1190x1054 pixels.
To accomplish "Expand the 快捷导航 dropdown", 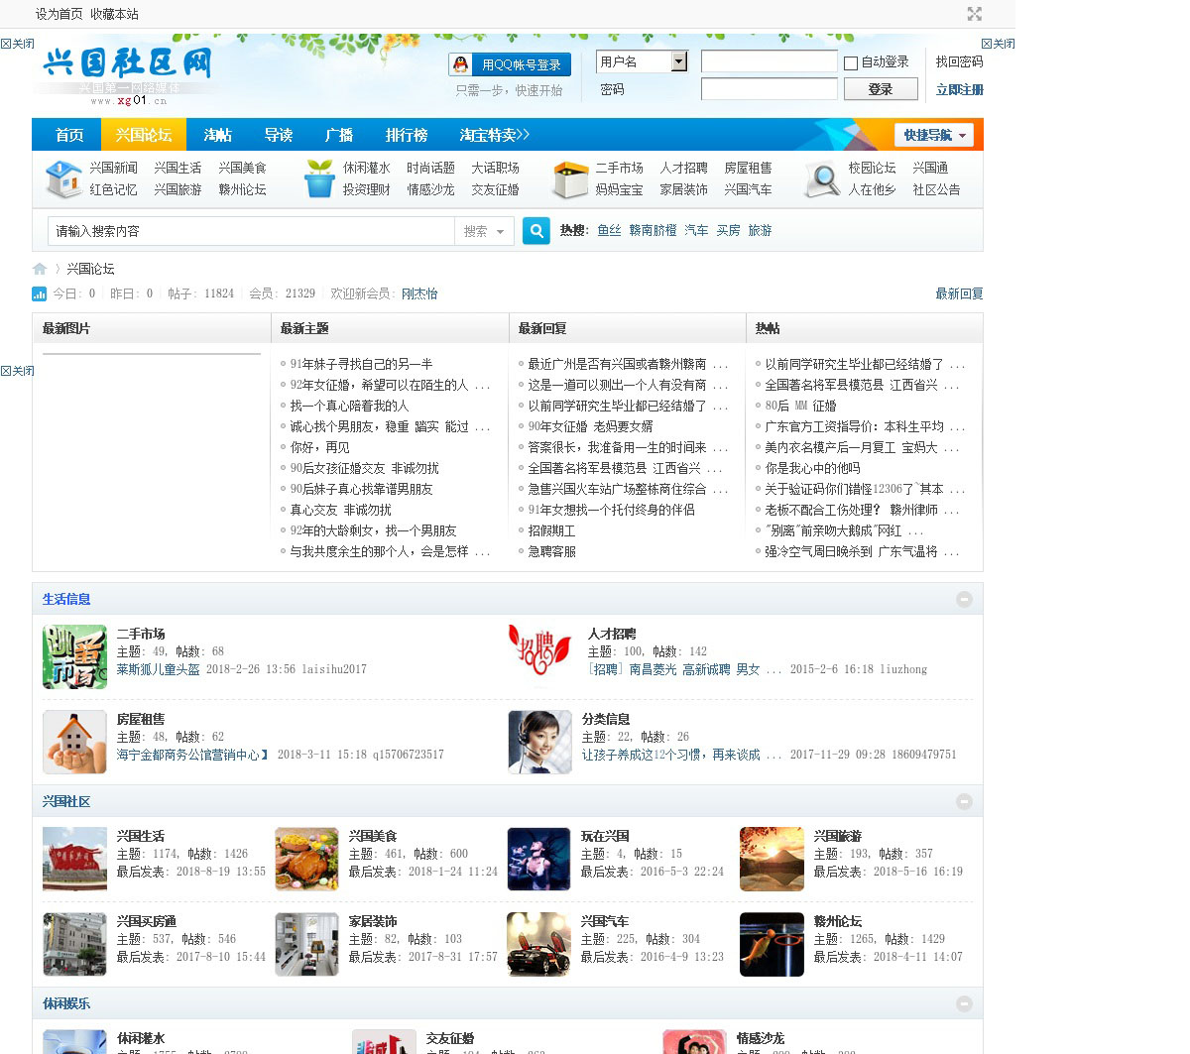I will (x=934, y=135).
